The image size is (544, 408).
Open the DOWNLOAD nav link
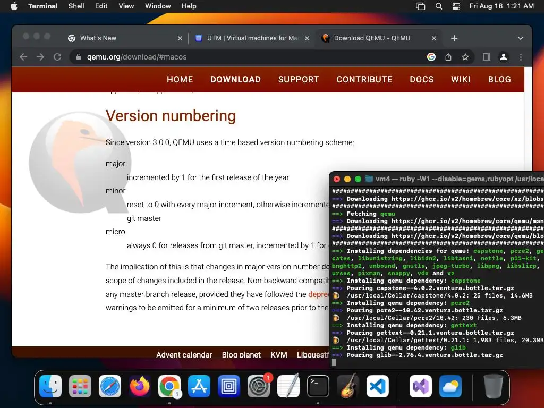coord(235,80)
